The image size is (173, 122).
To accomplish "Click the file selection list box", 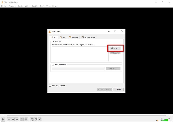I will pos(80,54).
